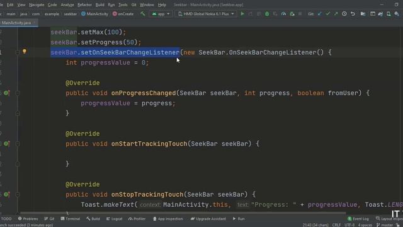
Task: Click the green Debug bug icon
Action: (x=267, y=14)
